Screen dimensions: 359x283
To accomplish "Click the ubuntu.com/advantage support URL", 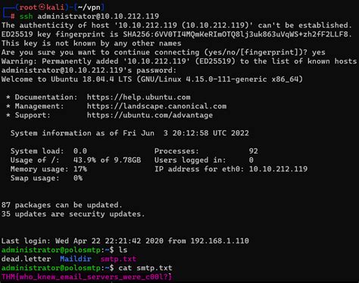I will (150, 115).
